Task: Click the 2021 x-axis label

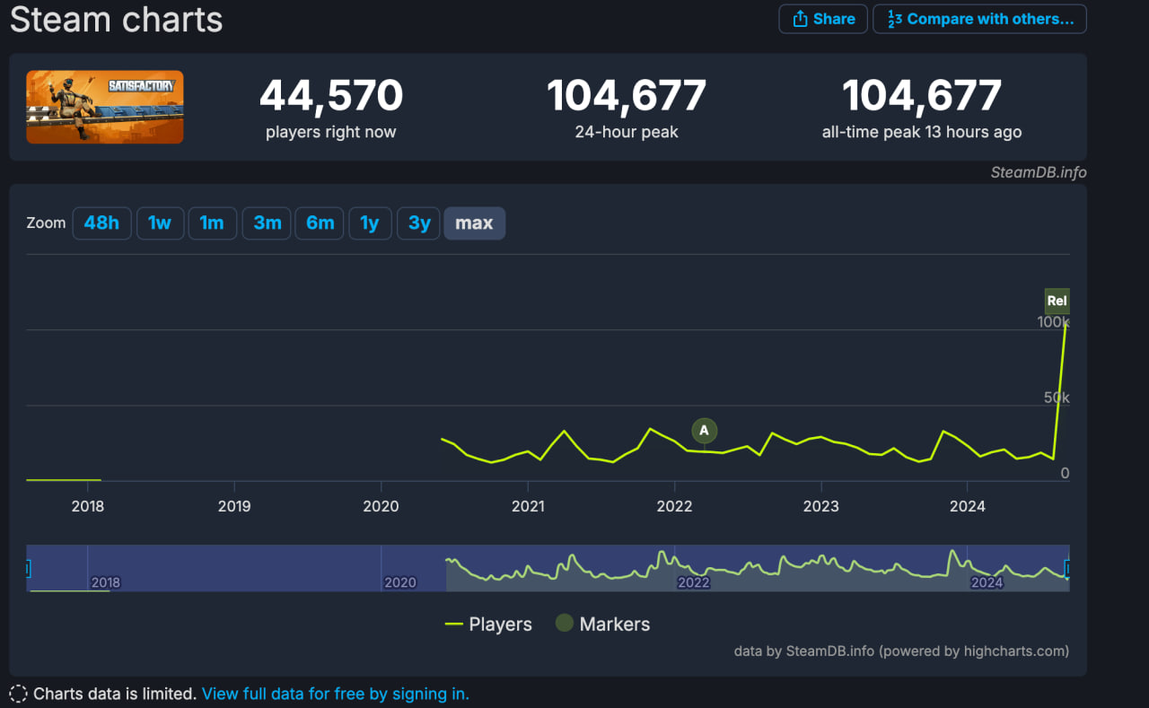Action: [x=528, y=506]
